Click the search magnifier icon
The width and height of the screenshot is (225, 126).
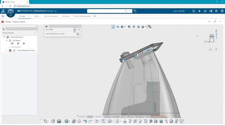[126, 11]
